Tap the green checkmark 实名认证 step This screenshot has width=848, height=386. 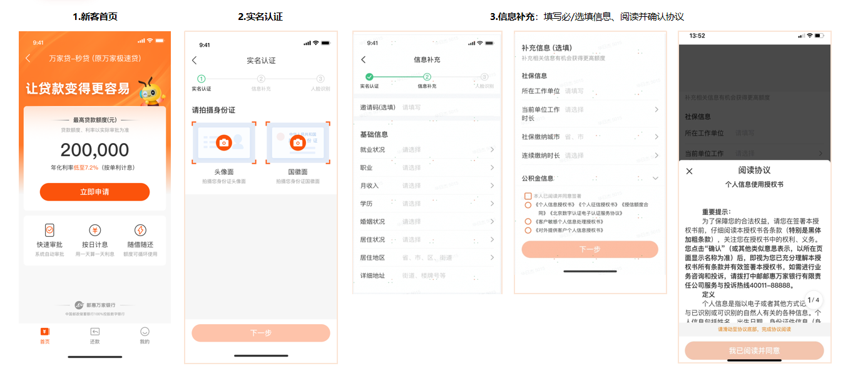click(369, 77)
